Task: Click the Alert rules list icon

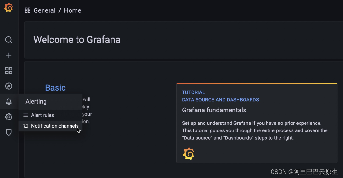Action: click(x=26, y=115)
